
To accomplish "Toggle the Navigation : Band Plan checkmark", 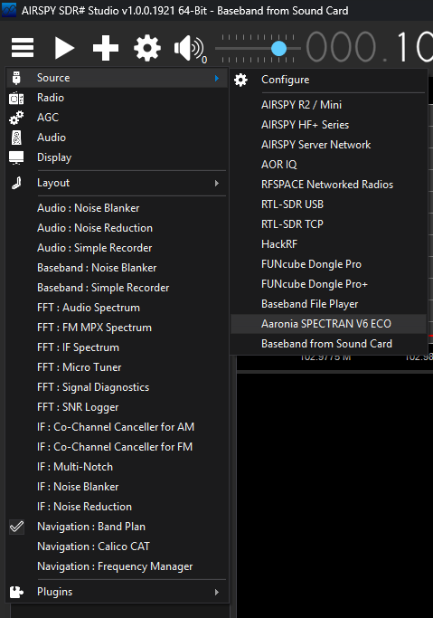I will (16, 527).
